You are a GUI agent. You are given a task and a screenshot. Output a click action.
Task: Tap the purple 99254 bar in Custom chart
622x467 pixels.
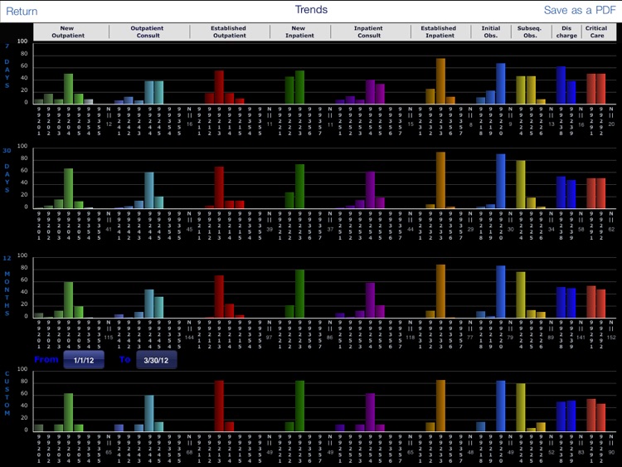(x=370, y=412)
